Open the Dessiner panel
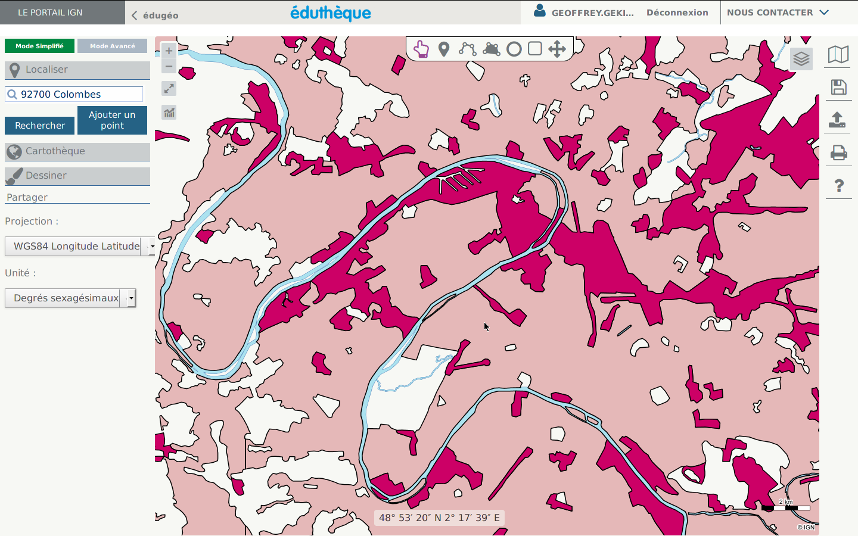The height and width of the screenshot is (536, 858). coord(77,176)
